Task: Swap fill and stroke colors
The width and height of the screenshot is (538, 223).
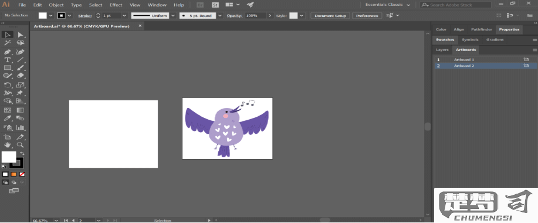Action: (x=22, y=153)
